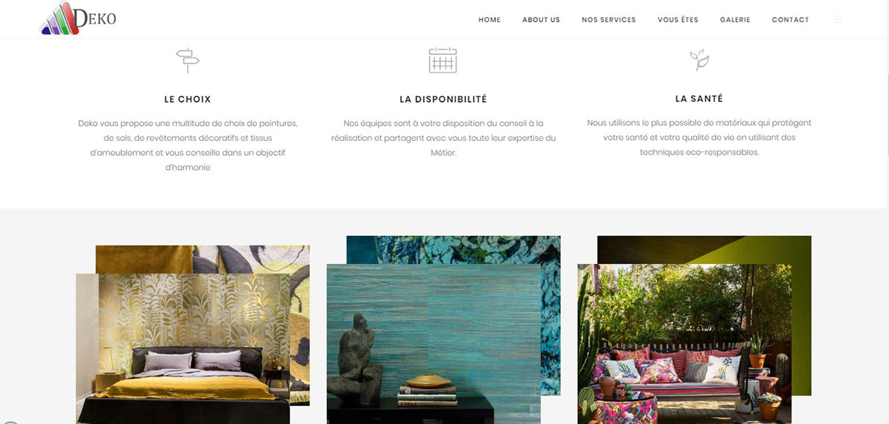
Task: Click the La Santé heading
Action: click(699, 99)
